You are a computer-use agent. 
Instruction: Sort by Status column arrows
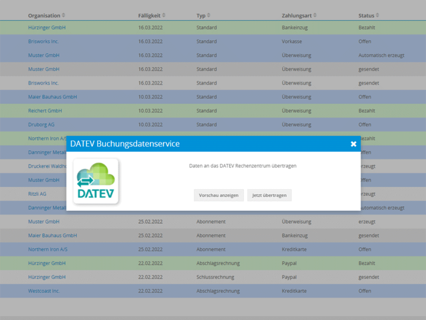point(377,16)
